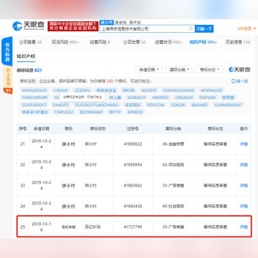Expand the 申请日期 filter dropdown
The width and height of the screenshot is (258, 258).
point(149,69)
